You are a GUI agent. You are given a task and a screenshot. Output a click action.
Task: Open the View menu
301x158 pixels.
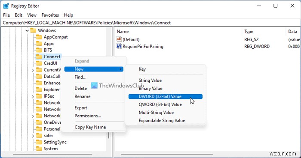tap(32, 15)
